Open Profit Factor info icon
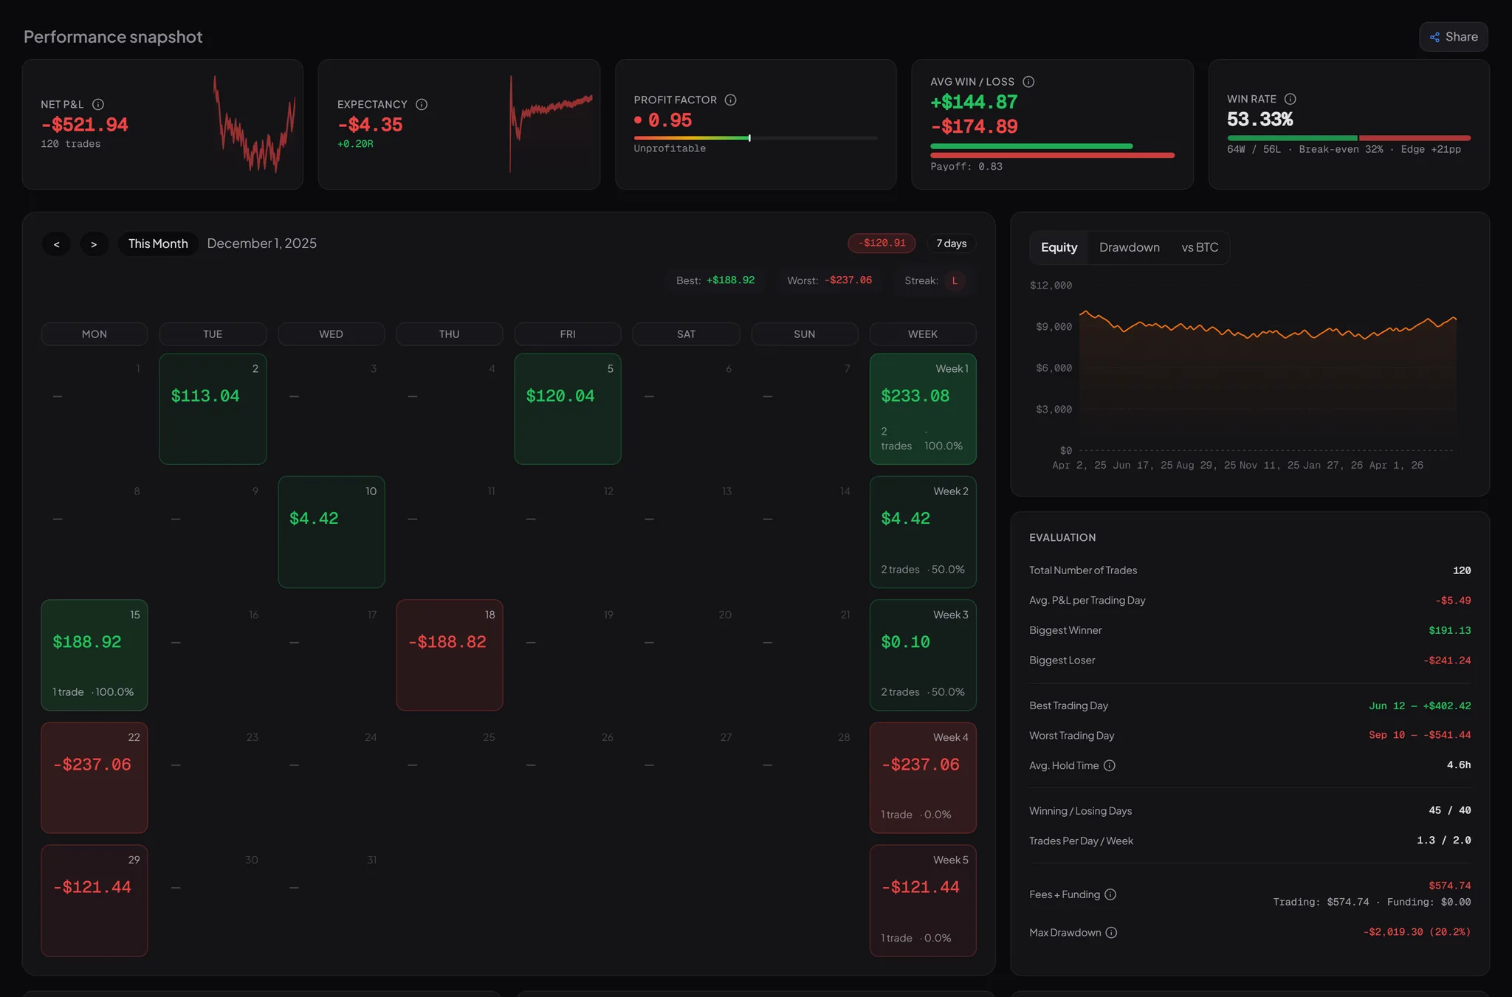 (x=730, y=100)
